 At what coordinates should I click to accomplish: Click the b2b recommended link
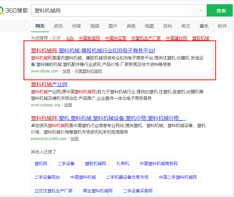[70, 38]
